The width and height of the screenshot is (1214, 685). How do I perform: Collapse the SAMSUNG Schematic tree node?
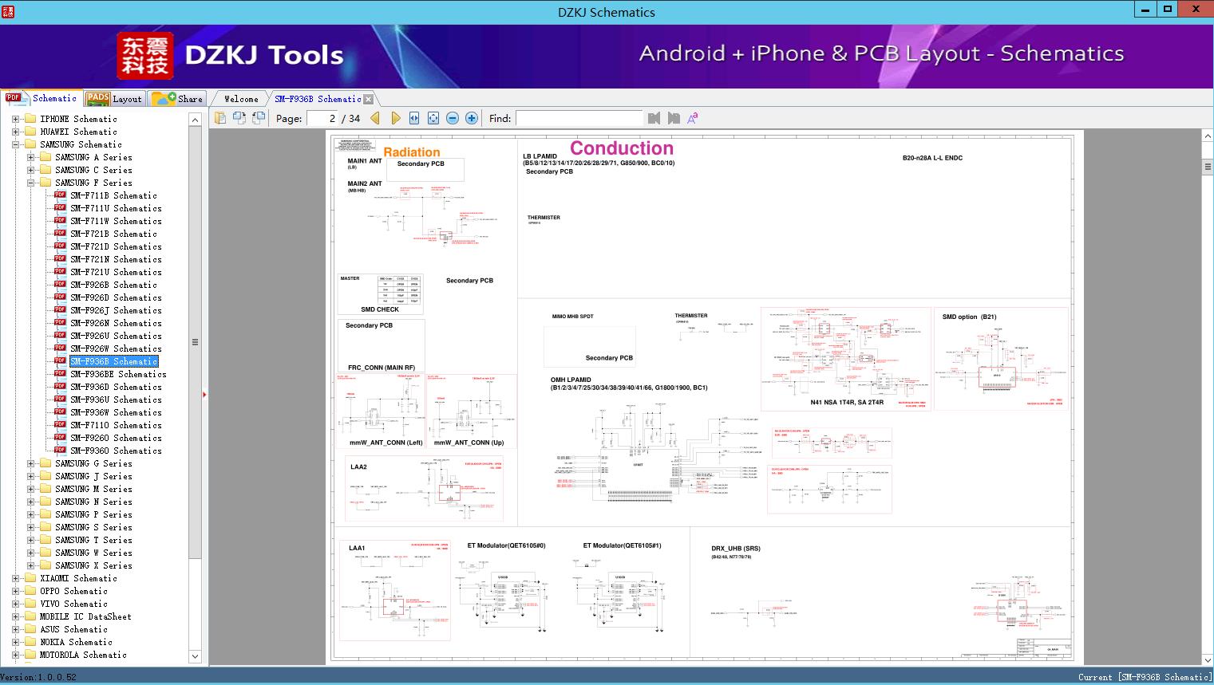coord(16,144)
